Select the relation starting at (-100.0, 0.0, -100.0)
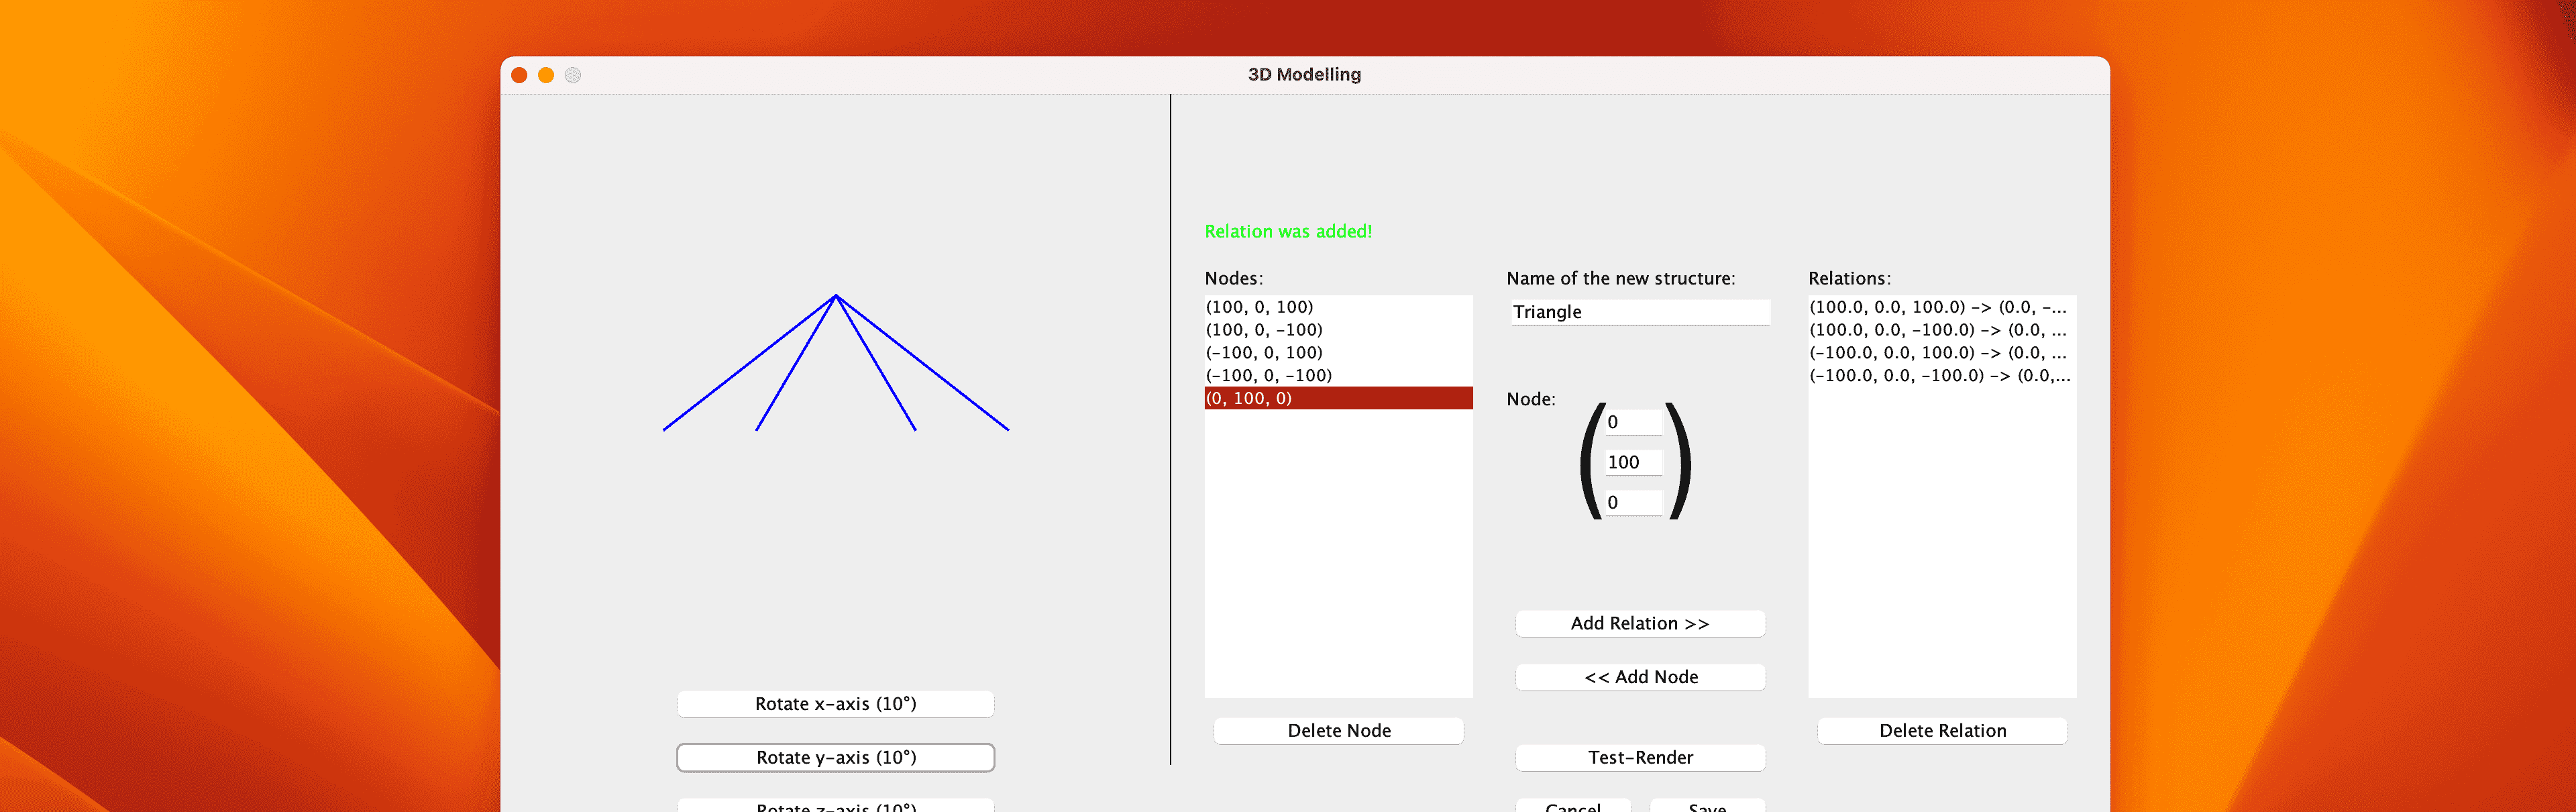2576x812 pixels. (1939, 376)
